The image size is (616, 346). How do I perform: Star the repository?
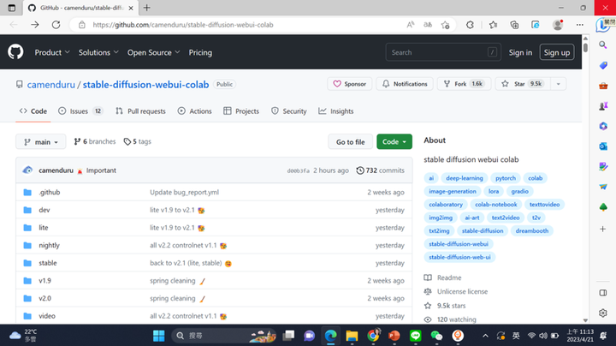523,84
